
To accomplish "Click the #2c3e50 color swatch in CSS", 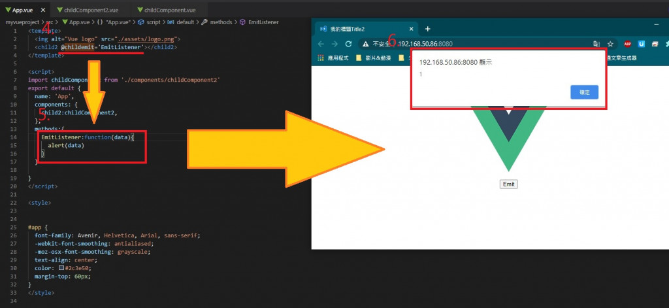I will coord(61,268).
